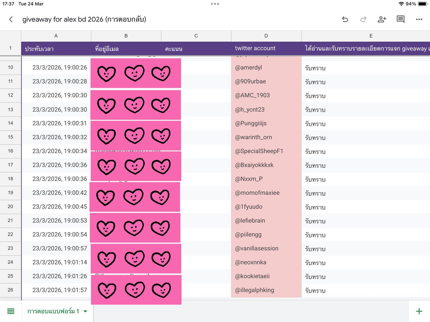Open the share/add people icon

click(382, 19)
